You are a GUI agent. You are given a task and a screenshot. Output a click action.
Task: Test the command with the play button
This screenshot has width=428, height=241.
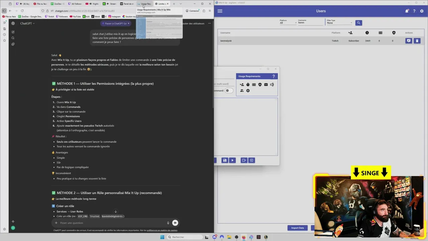pos(232,160)
